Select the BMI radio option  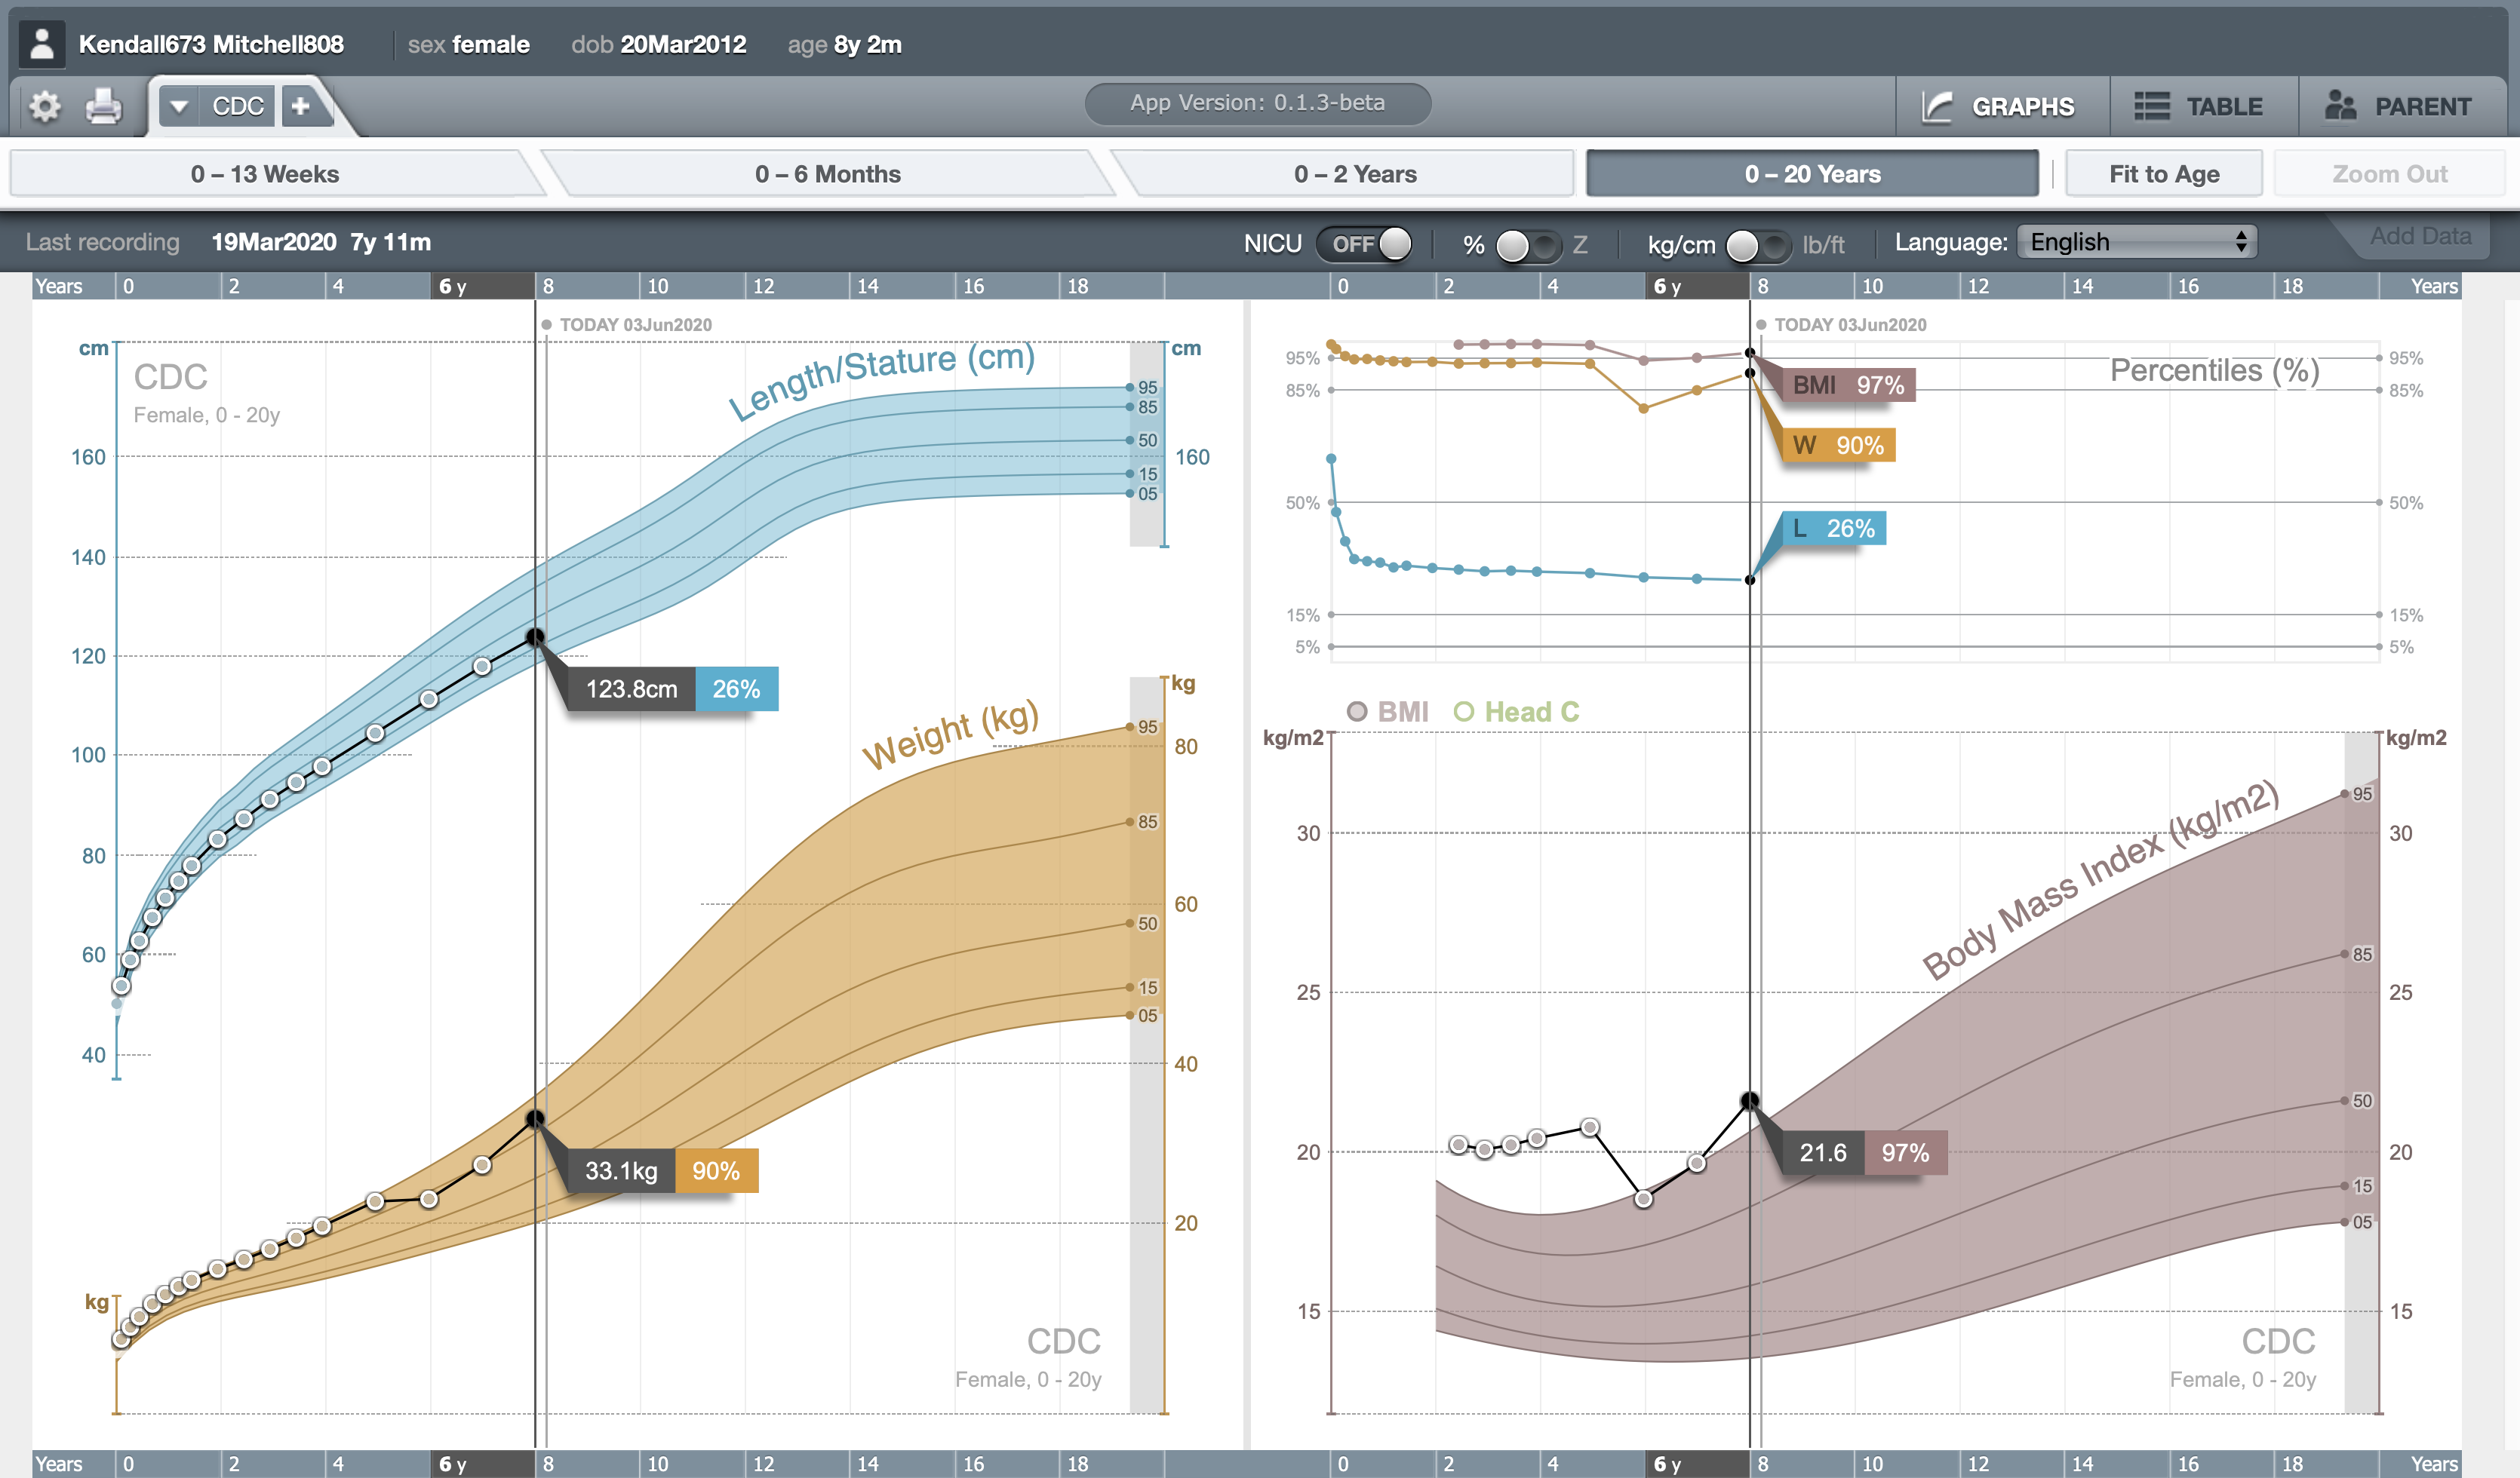tap(1357, 712)
